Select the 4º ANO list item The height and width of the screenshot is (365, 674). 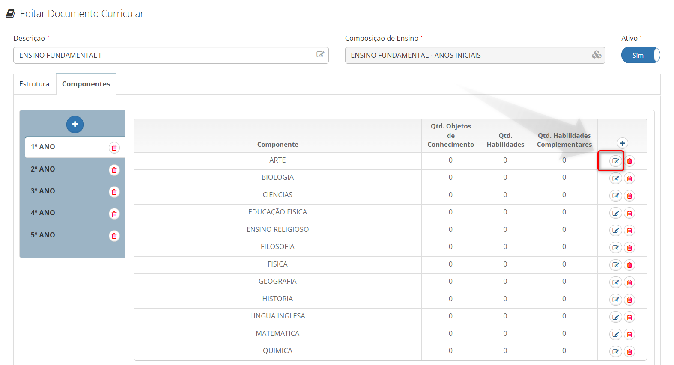click(x=43, y=213)
